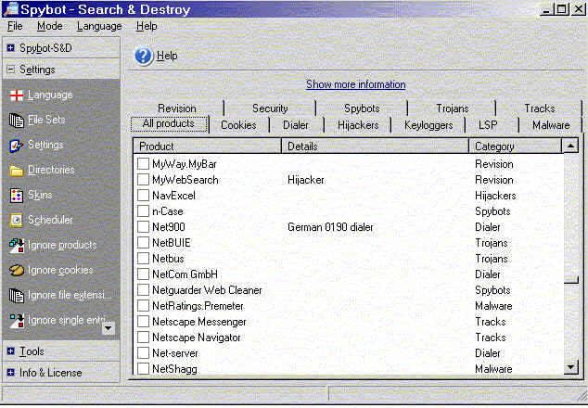Open the Skins palette icon
Viewport: 588px width, 408px height.
pyautogui.click(x=17, y=196)
